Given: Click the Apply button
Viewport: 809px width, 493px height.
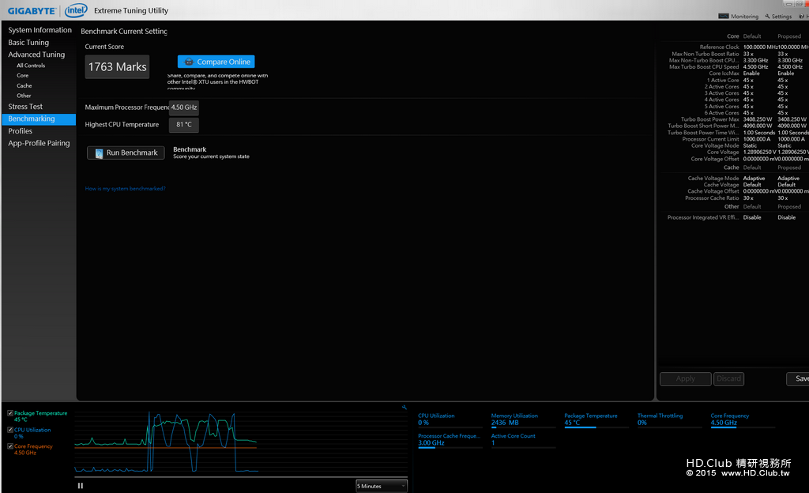Looking at the screenshot, I should (685, 378).
